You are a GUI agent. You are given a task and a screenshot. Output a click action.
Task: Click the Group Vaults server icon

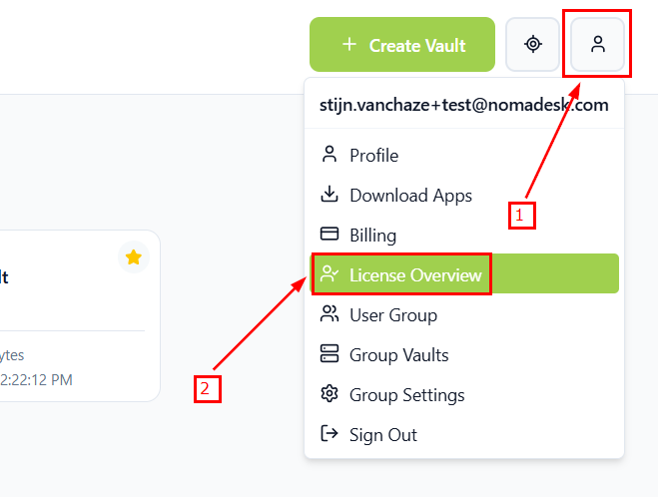tap(329, 354)
